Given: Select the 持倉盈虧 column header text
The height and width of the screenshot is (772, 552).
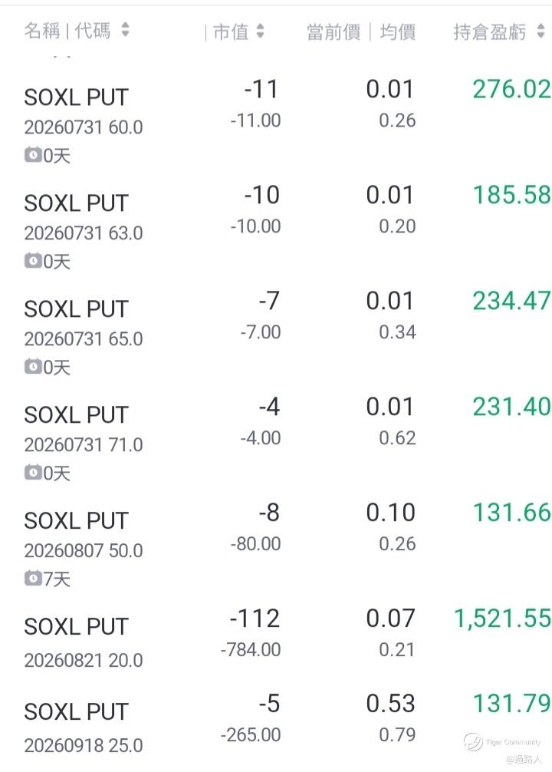Looking at the screenshot, I should tap(490, 32).
